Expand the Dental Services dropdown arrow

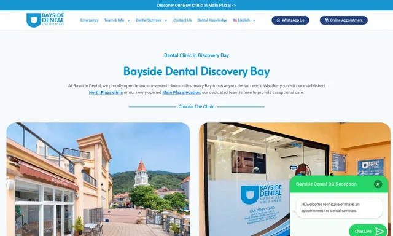pos(166,20)
